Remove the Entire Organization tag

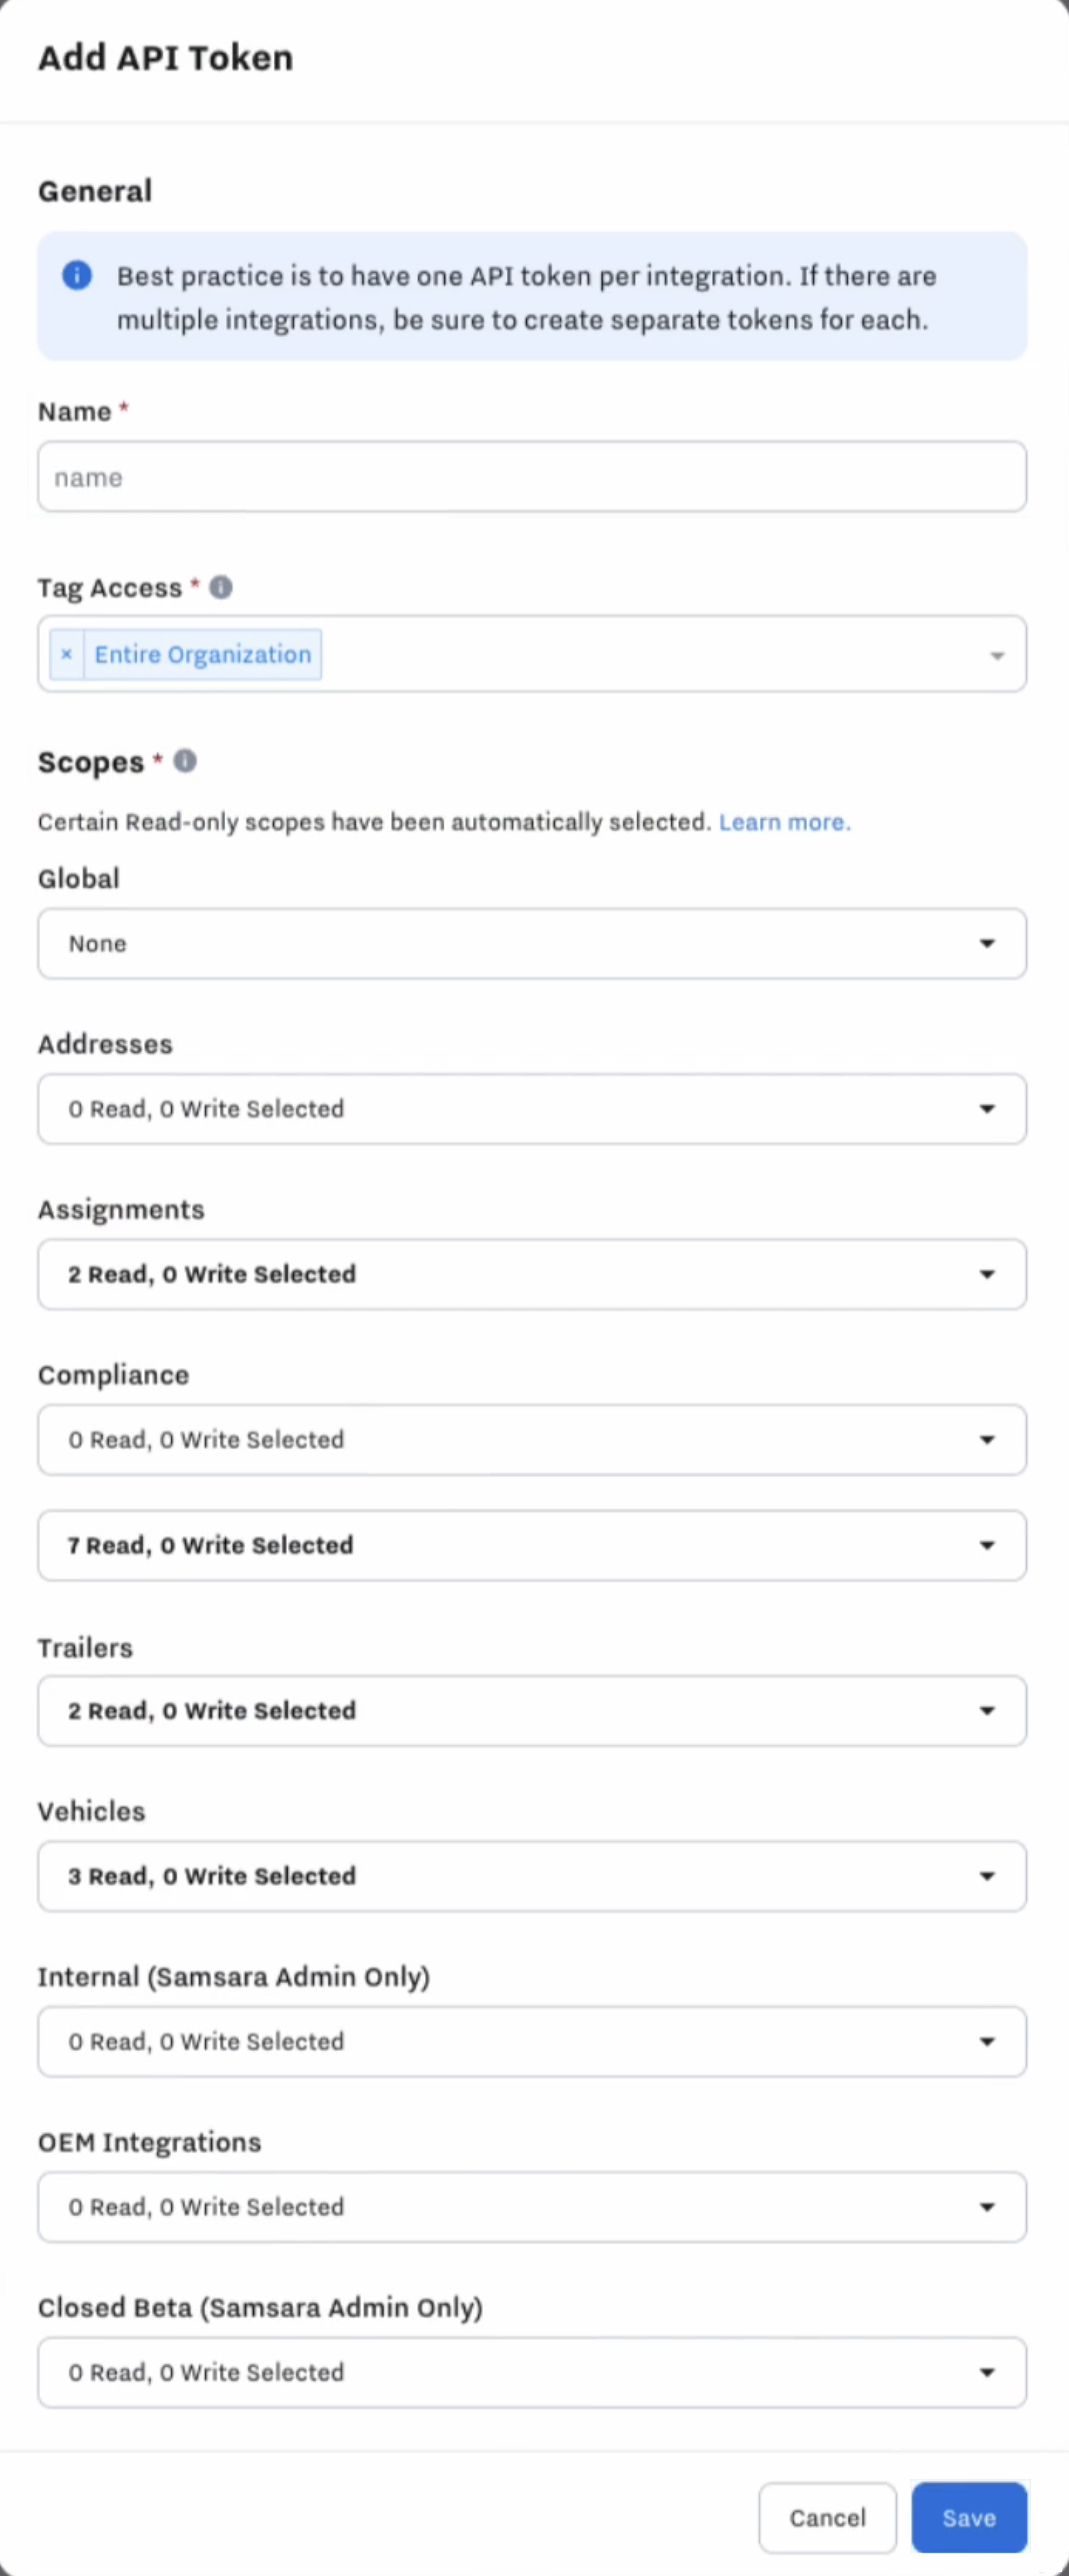[x=66, y=654]
